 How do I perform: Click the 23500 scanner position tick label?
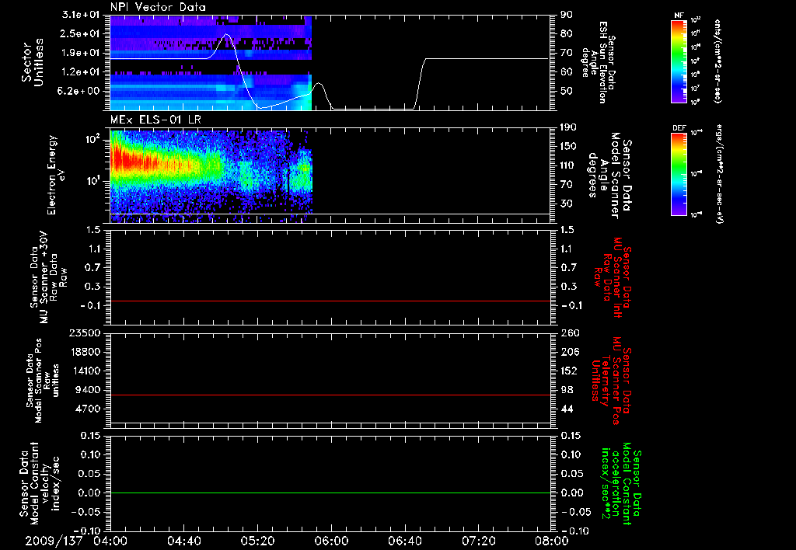[85, 332]
